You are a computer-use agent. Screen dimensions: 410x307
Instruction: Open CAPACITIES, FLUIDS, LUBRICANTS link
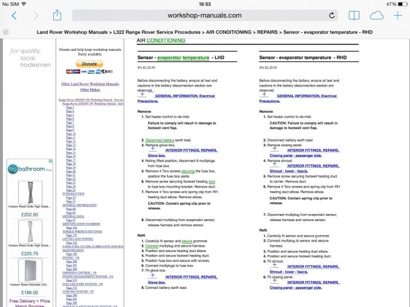(93, 246)
